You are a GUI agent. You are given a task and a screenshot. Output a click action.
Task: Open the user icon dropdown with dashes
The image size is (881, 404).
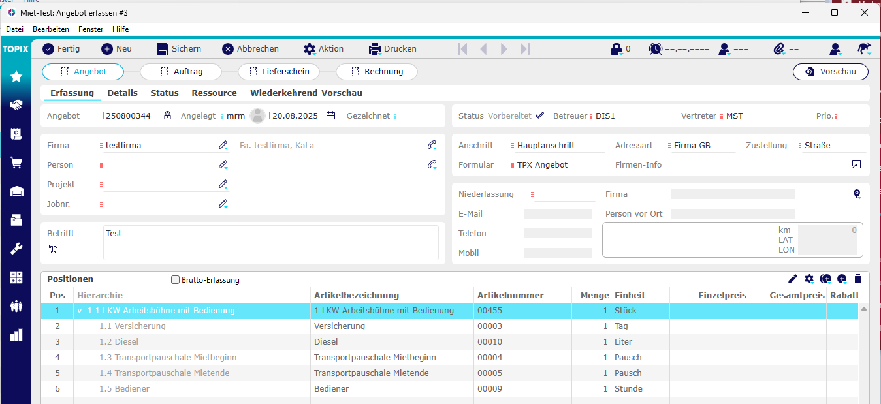(x=724, y=49)
